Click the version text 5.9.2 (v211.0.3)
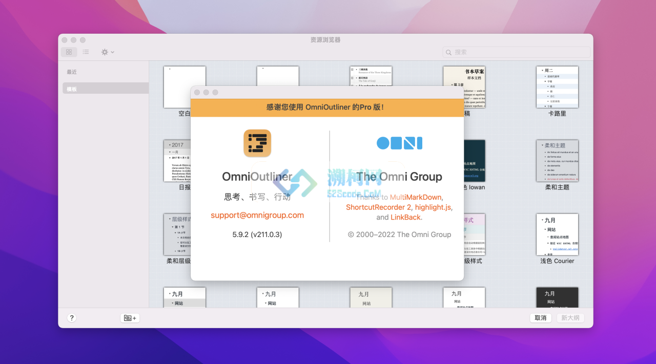Viewport: 656px width, 364px height. tap(257, 234)
